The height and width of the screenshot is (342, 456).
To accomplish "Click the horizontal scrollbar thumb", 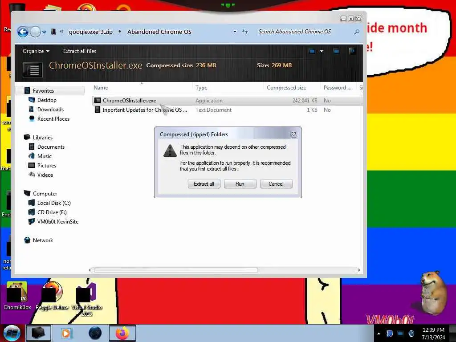I will click(x=175, y=270).
